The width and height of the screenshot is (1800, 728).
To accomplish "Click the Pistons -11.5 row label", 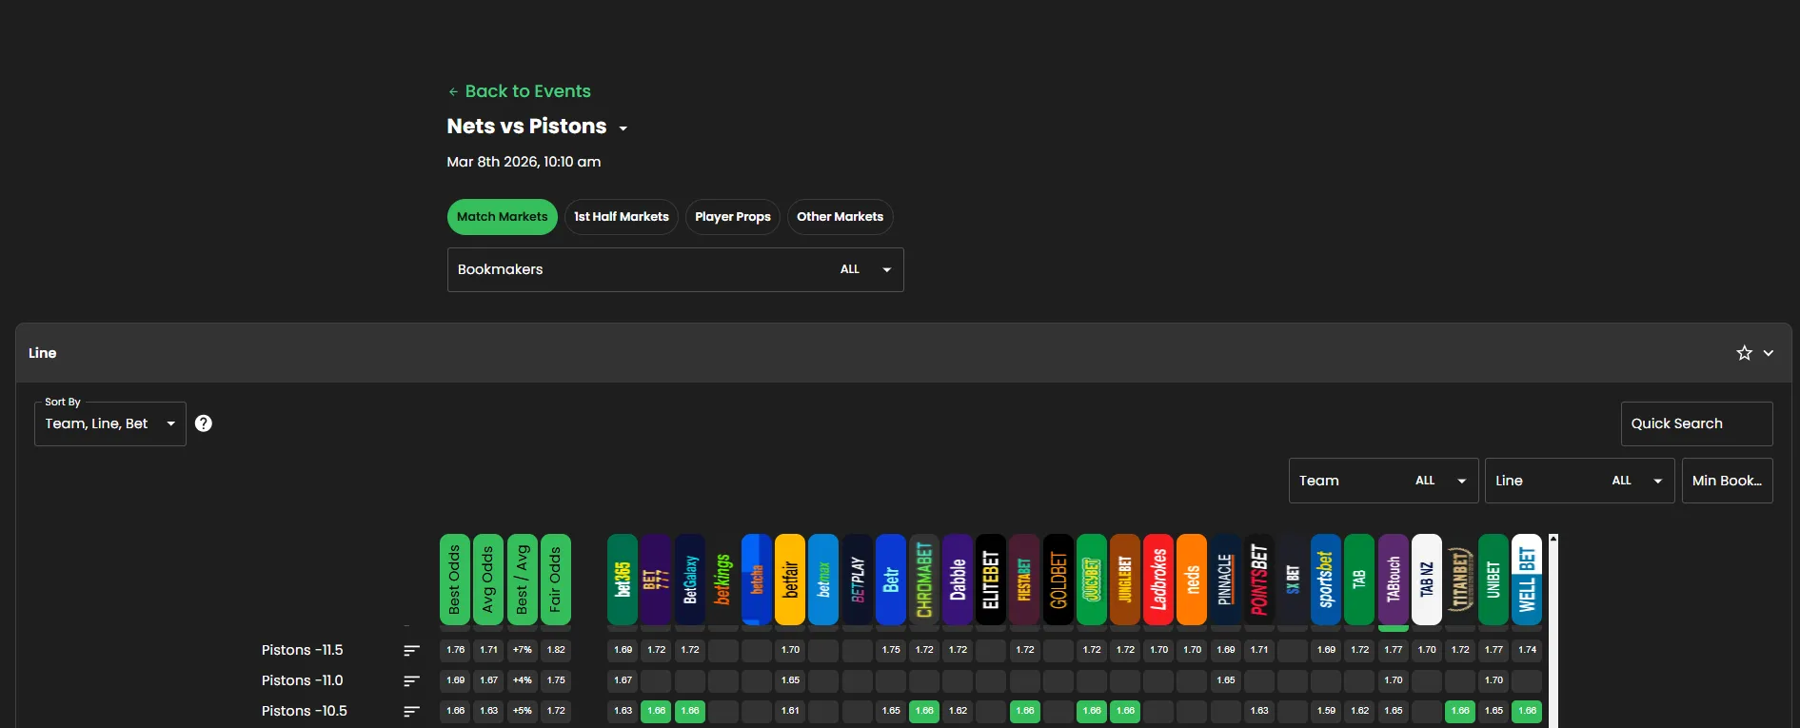I will (303, 650).
